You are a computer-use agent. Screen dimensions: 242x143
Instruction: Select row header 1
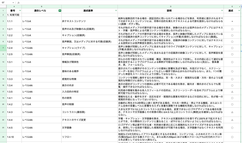pos(3,11)
